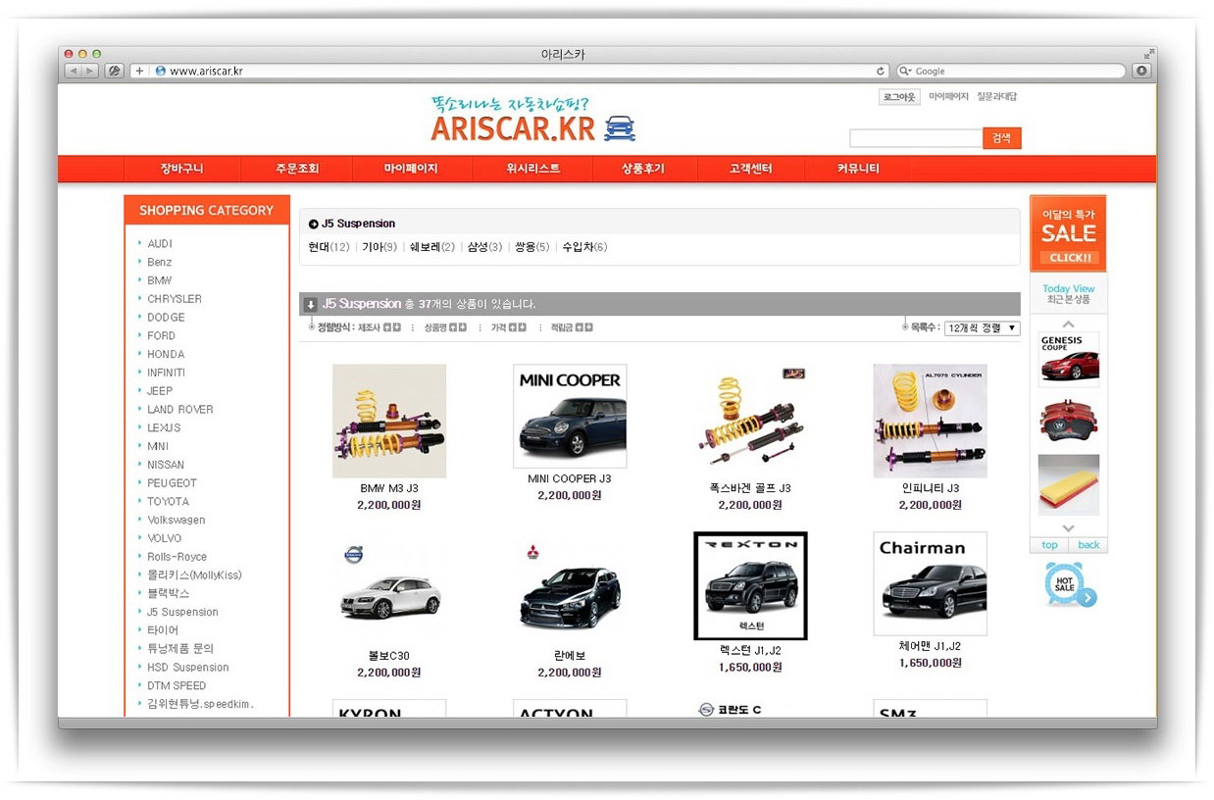This screenshot has height=800, width=1214.
Task: Filter by 쌍용(5) subcategory
Action: 531,247
